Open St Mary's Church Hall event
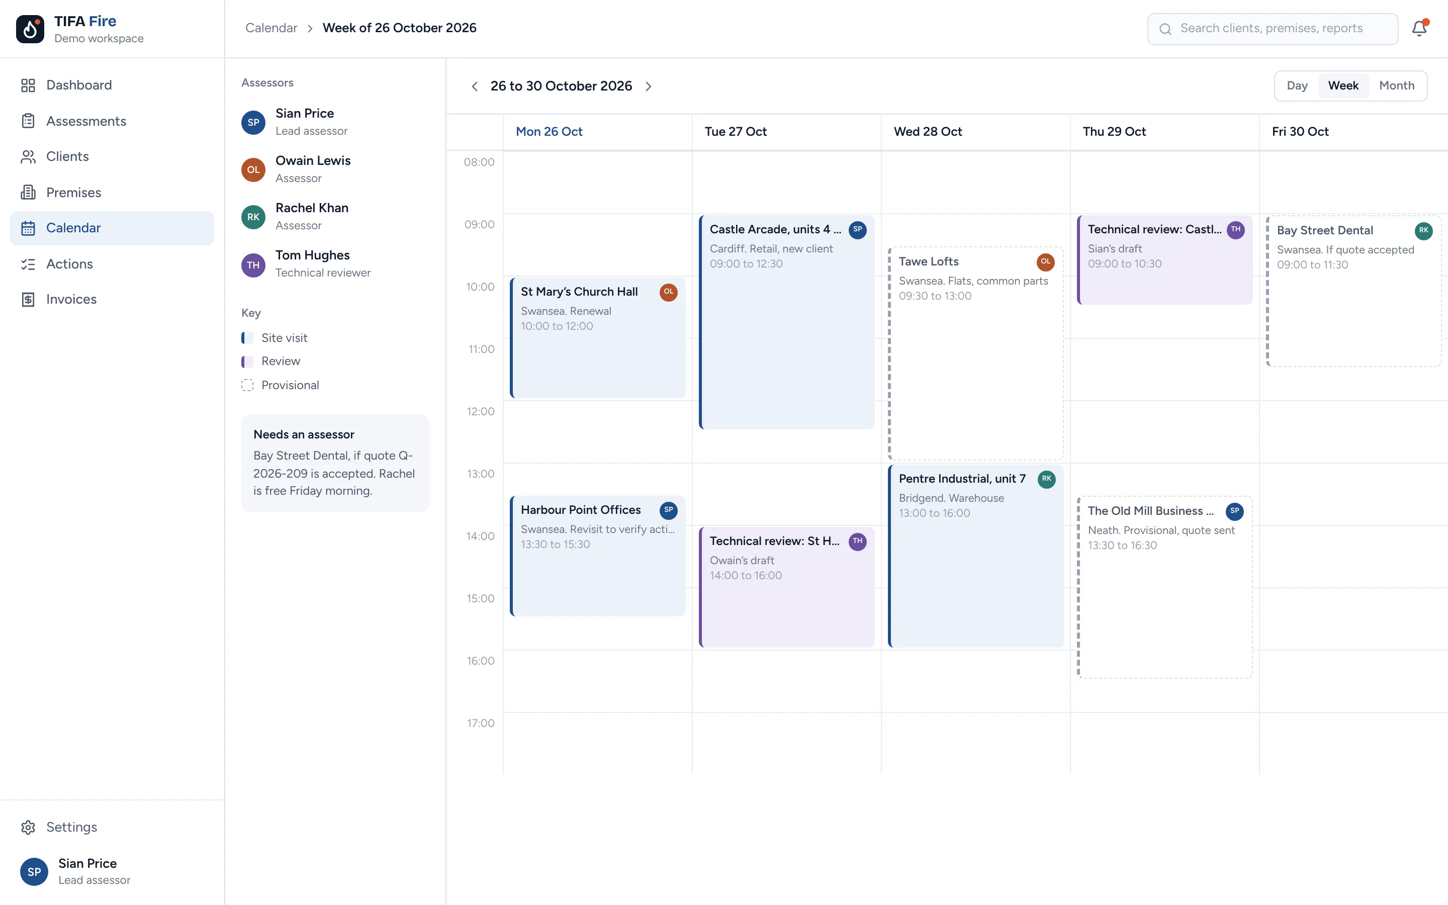 tap(597, 337)
